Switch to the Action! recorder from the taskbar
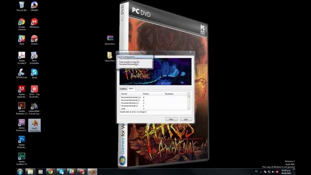The height and width of the screenshot is (175, 311). (x=82, y=172)
